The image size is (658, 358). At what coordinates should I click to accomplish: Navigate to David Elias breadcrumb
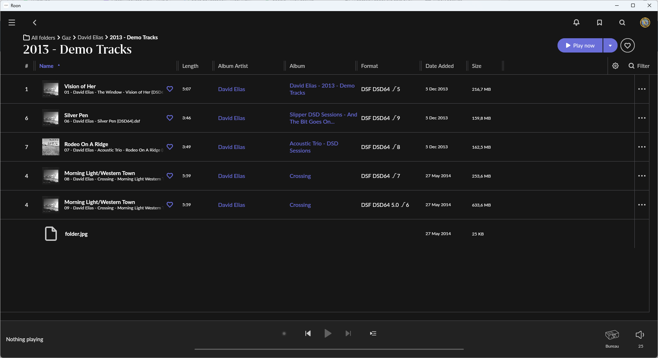(x=90, y=38)
